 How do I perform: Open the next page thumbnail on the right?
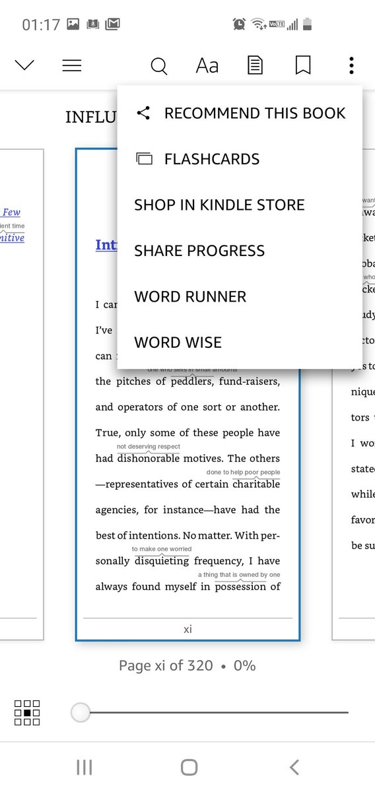point(353,395)
